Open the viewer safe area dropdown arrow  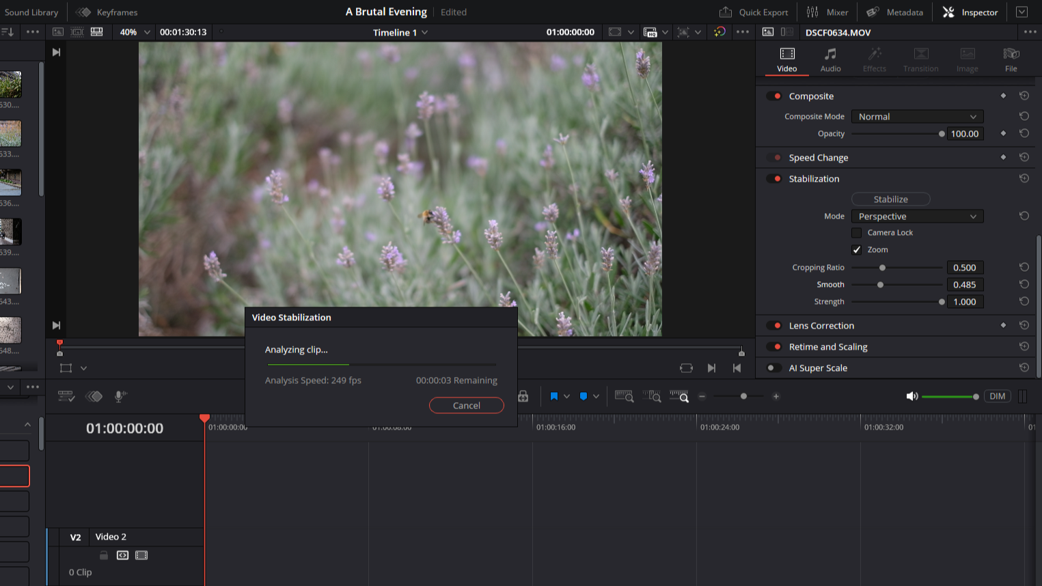pyautogui.click(x=630, y=32)
